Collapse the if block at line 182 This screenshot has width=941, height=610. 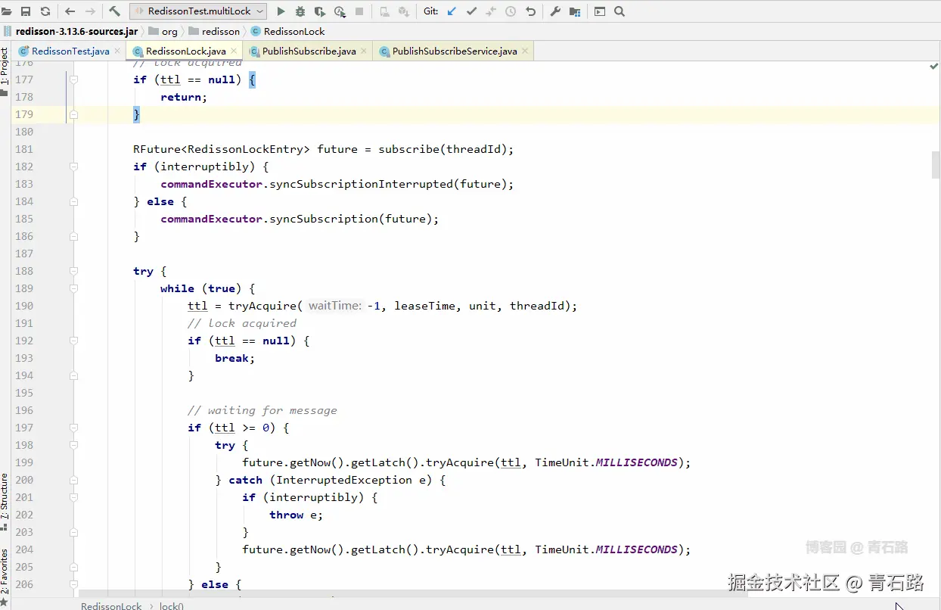(74, 167)
